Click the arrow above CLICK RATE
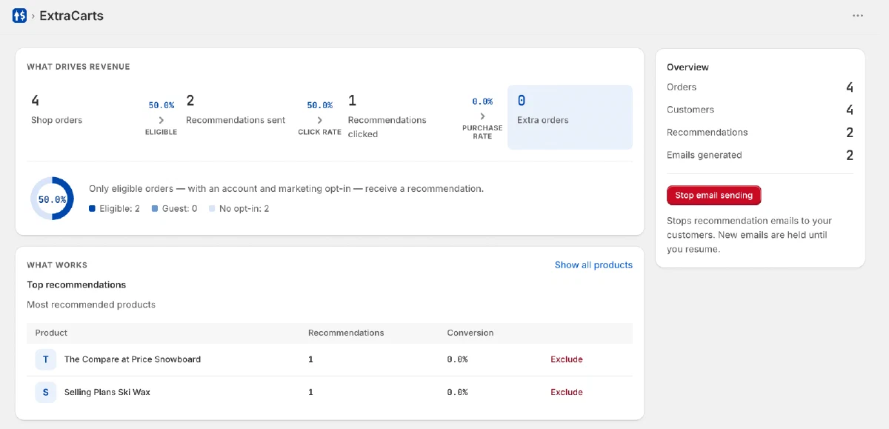889x429 pixels. [319, 119]
